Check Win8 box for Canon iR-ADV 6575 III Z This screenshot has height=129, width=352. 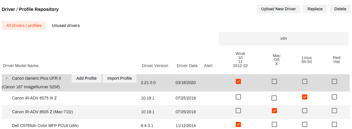pos(238,97)
